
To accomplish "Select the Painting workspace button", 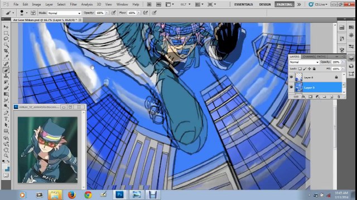I will 284,4.
